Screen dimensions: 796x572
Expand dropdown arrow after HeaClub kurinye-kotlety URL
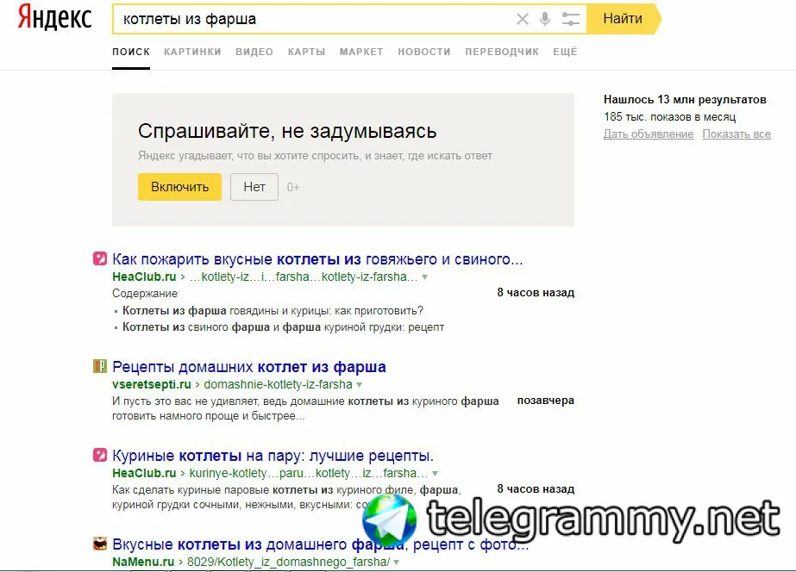435,474
